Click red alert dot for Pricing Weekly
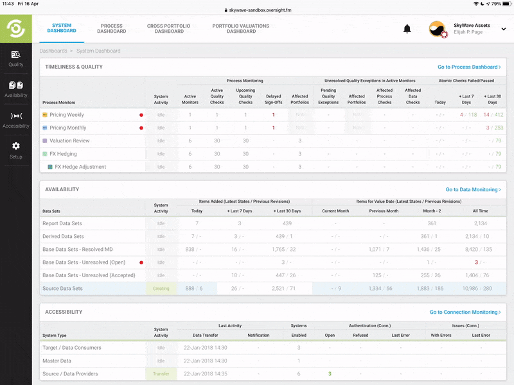514x385 pixels. point(141,115)
